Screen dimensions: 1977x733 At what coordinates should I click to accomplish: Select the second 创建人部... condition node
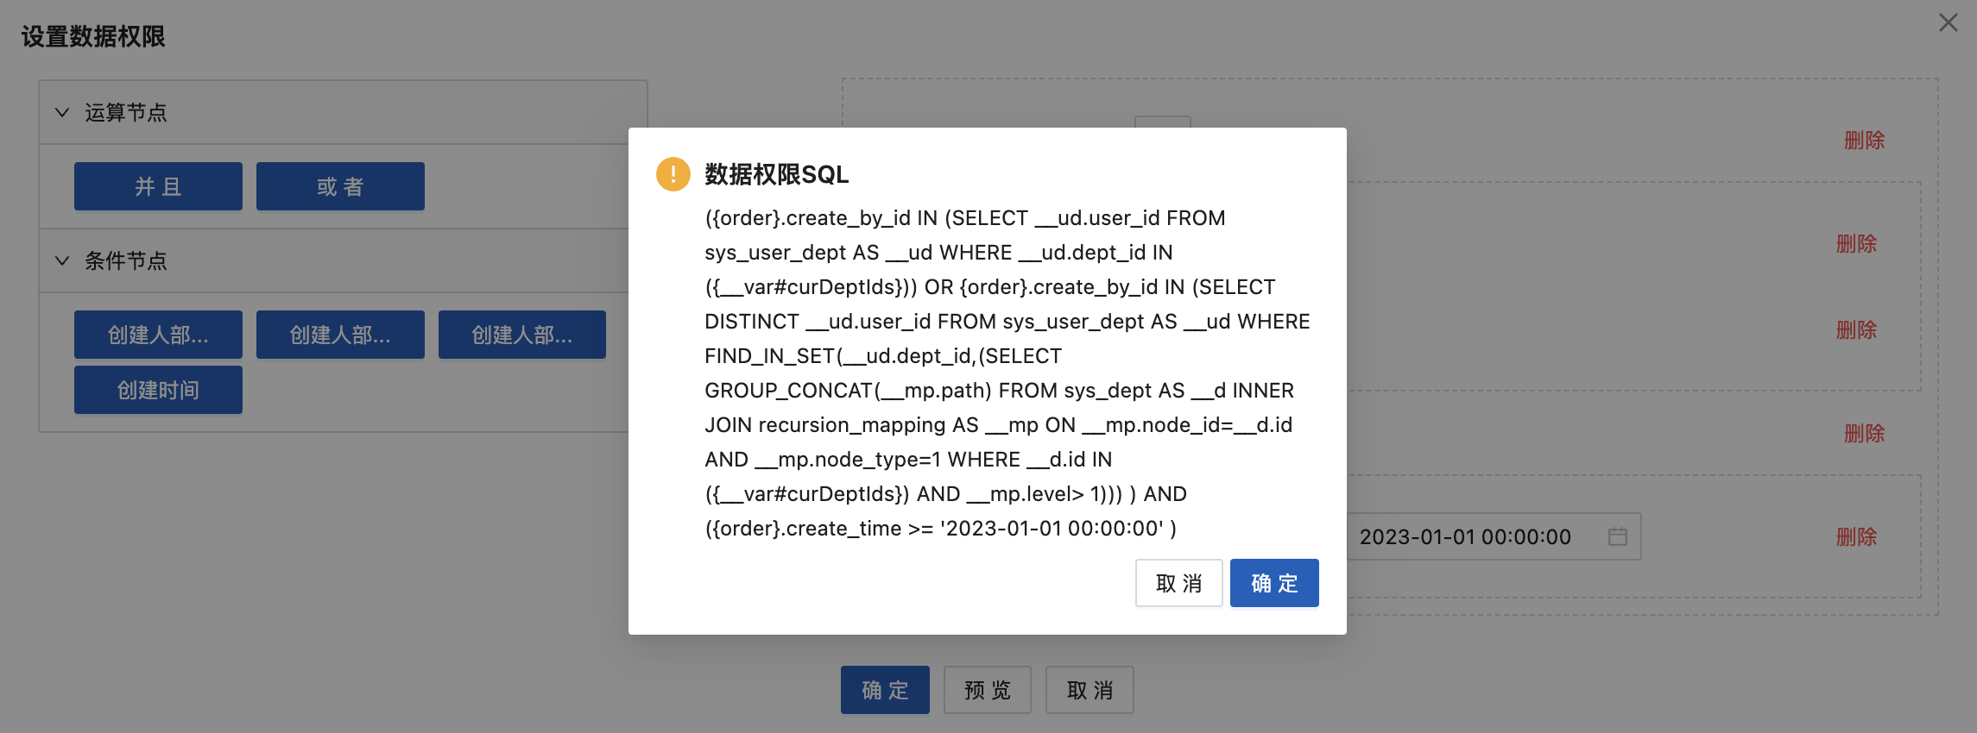[340, 335]
